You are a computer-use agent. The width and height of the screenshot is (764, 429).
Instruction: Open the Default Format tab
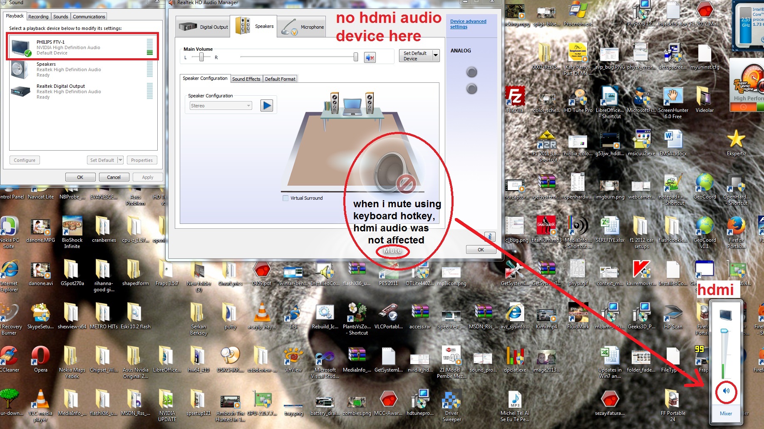(x=280, y=79)
